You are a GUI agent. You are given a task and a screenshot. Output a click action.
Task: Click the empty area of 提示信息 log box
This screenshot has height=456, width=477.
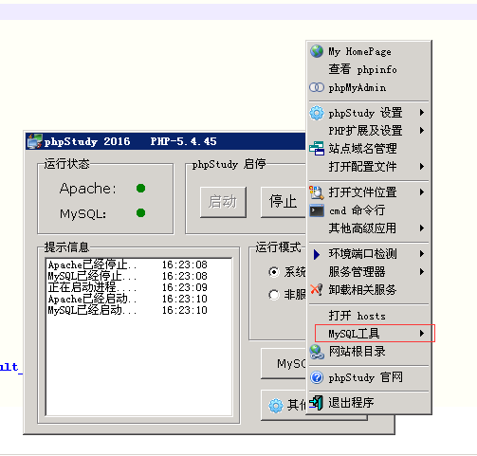click(139, 365)
